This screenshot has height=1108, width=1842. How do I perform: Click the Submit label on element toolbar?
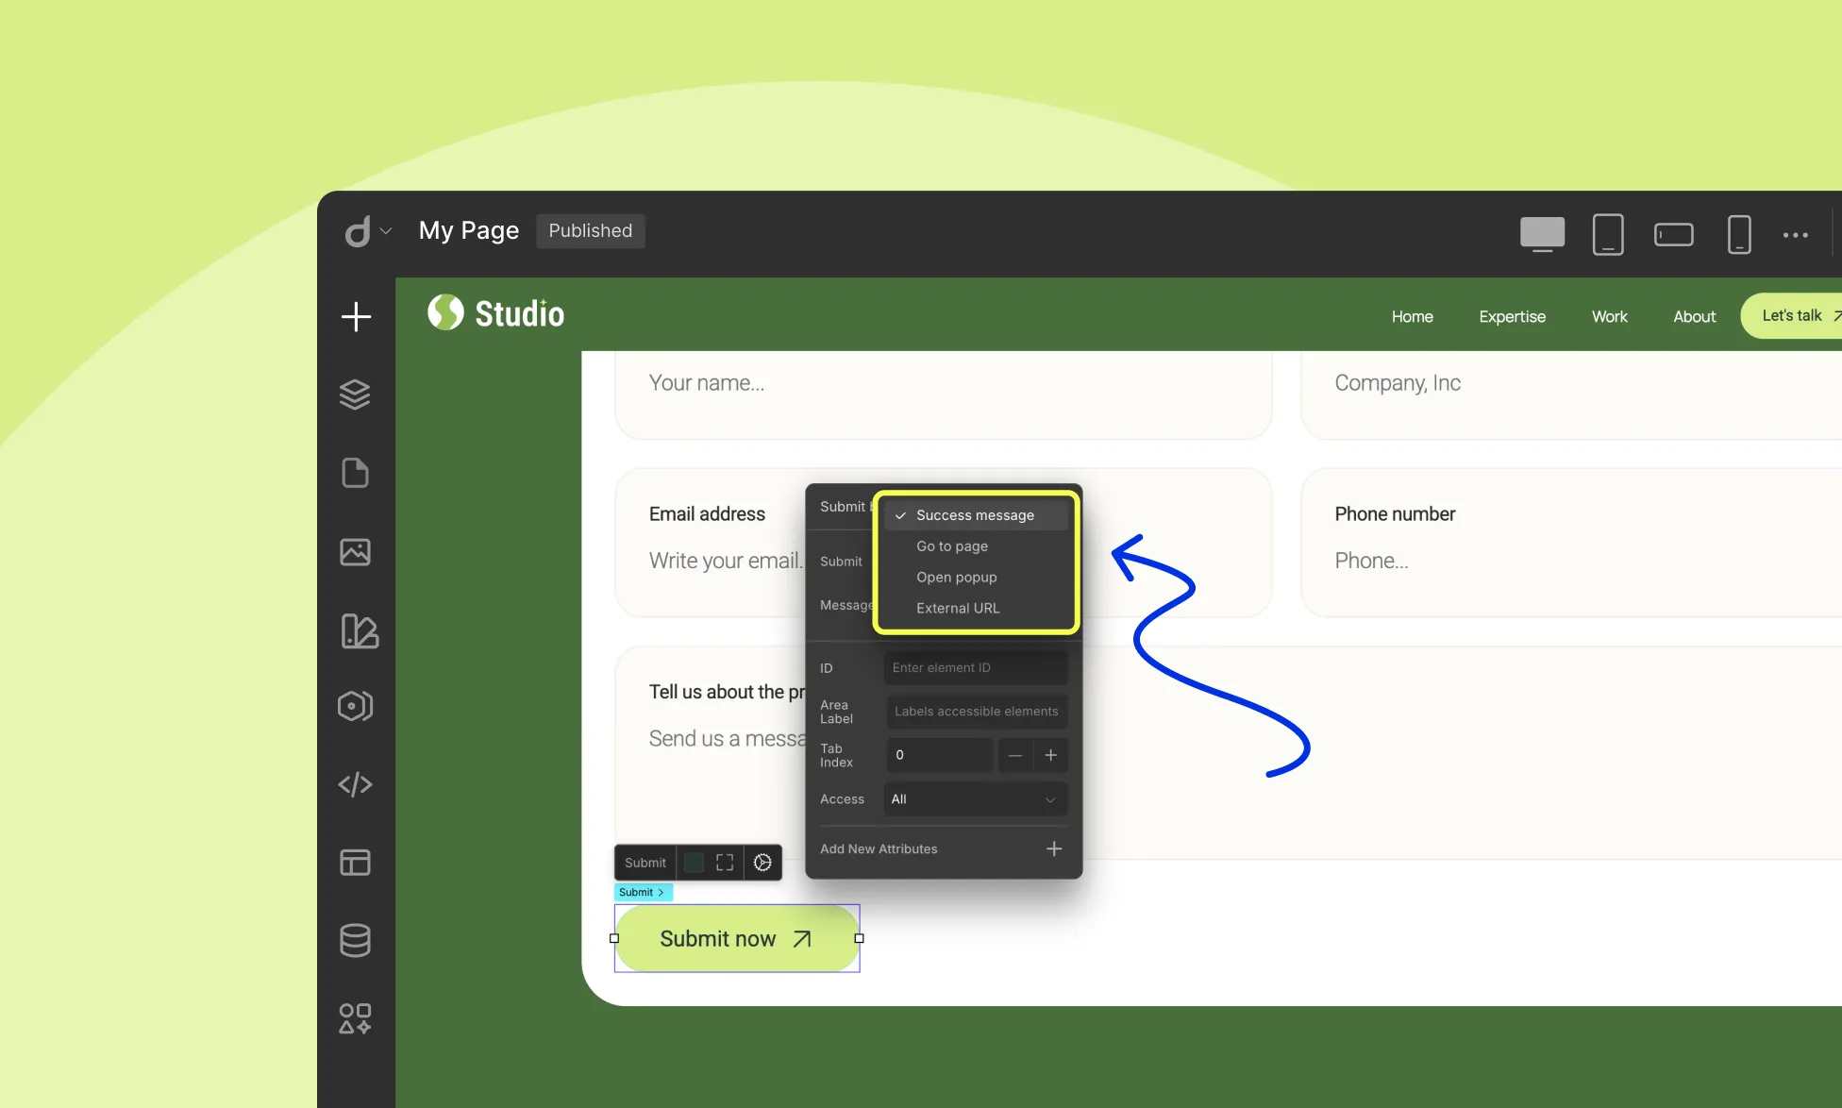(x=645, y=863)
